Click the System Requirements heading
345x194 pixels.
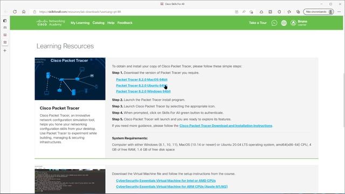tap(130, 138)
